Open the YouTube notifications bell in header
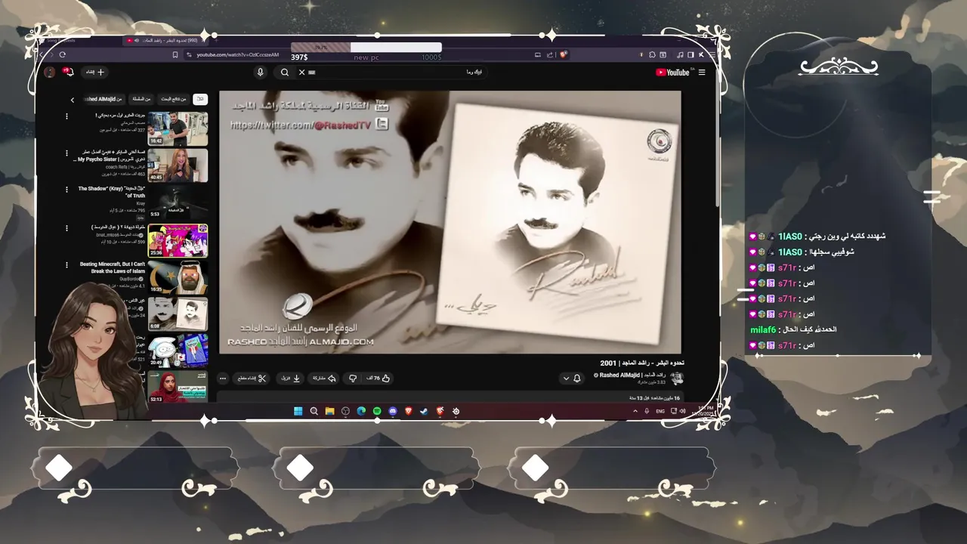Viewport: 967px width, 544px height. tap(70, 73)
